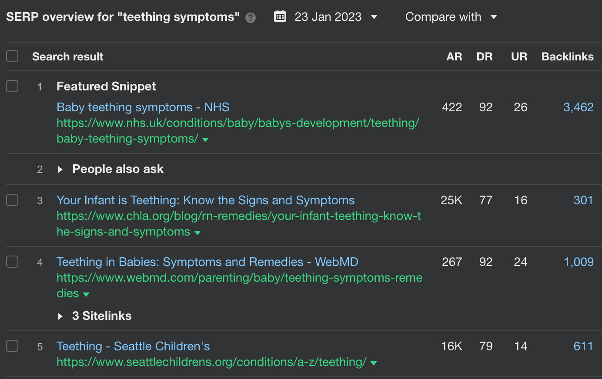Check the chla.org result checkbox
The image size is (602, 379).
pyautogui.click(x=12, y=200)
